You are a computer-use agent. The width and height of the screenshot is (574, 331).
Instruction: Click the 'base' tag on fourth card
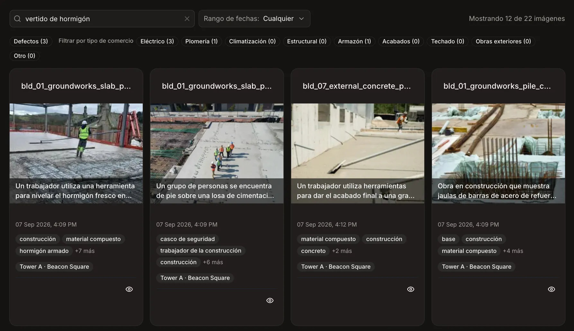click(448, 239)
